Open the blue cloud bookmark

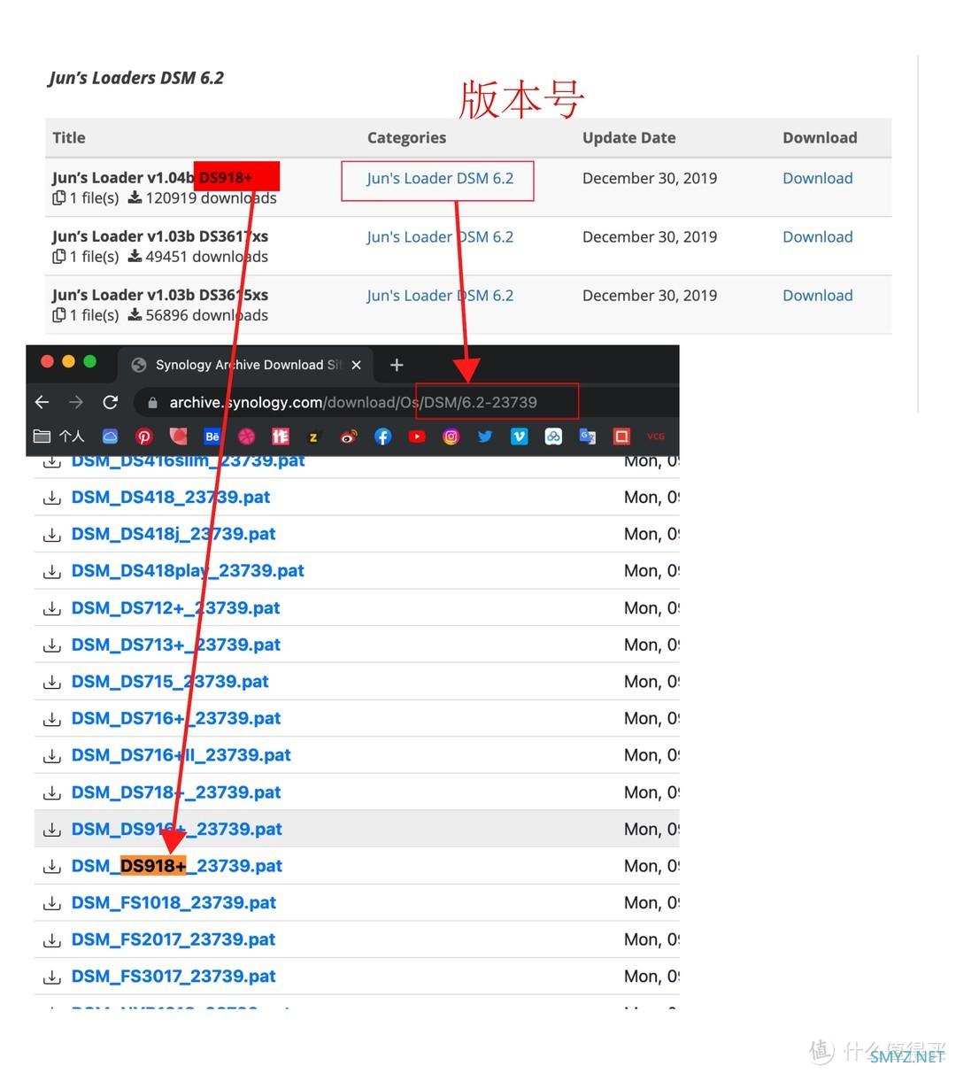(x=110, y=436)
